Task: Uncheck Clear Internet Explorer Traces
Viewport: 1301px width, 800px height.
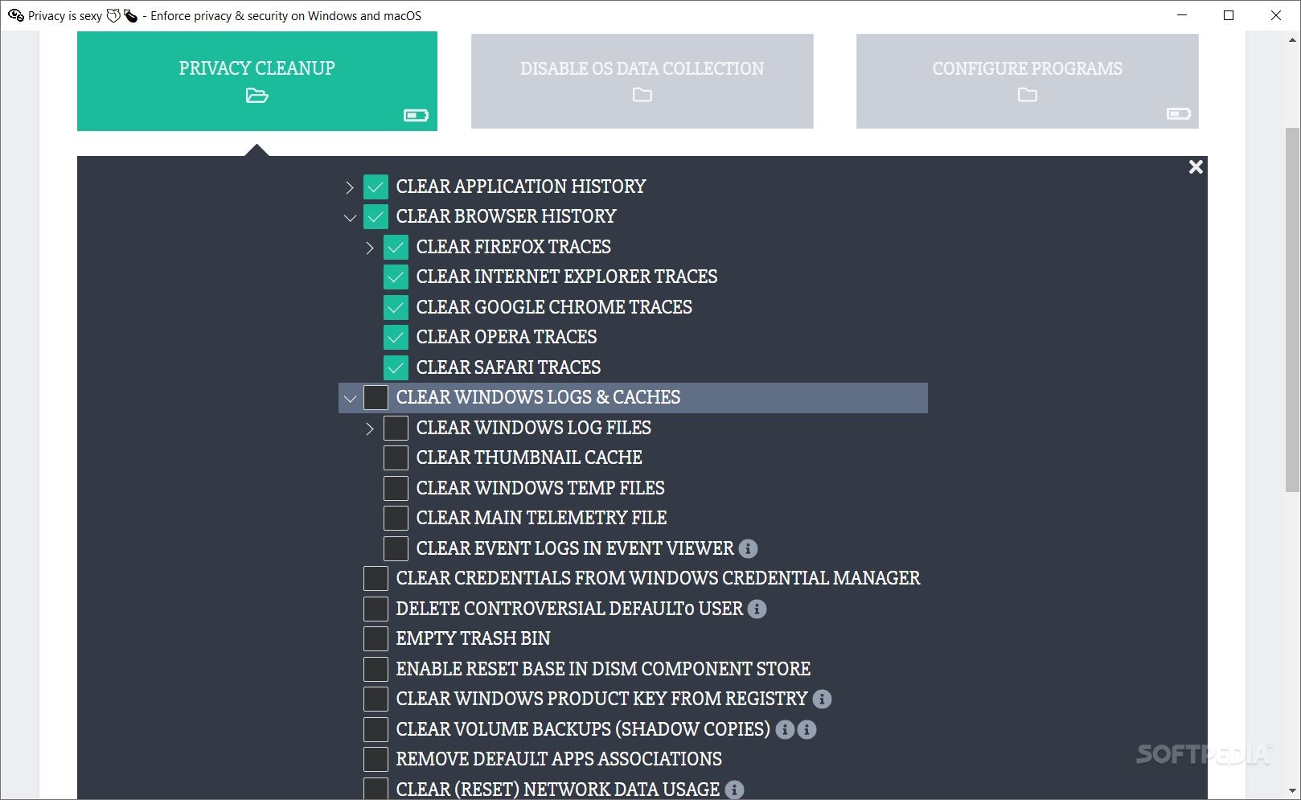Action: [x=396, y=277]
